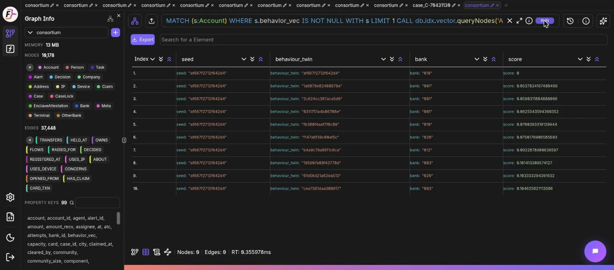This screenshot has width=614, height=270.
Task: Open the chat bubble button
Action: coord(595,251)
